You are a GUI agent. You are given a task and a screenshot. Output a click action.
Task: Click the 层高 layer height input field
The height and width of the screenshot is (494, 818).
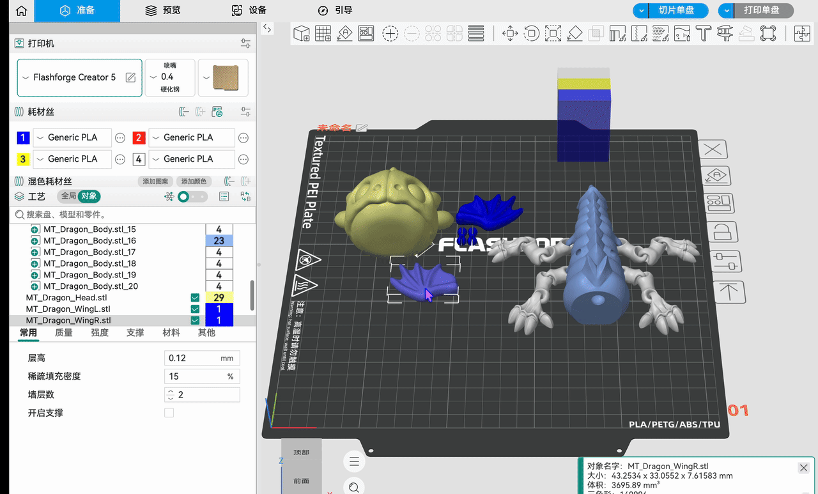[x=202, y=359]
